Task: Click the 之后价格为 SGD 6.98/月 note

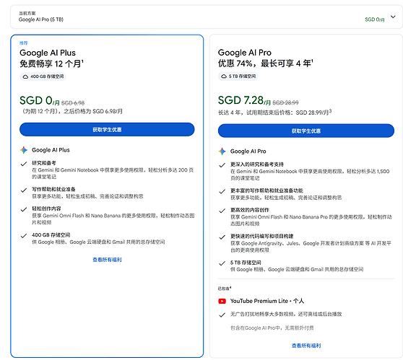Action: coord(93,111)
